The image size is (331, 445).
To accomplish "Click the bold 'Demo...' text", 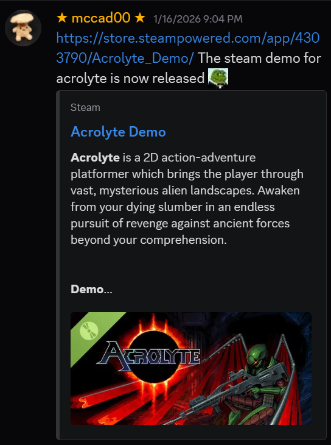I will [91, 290].
